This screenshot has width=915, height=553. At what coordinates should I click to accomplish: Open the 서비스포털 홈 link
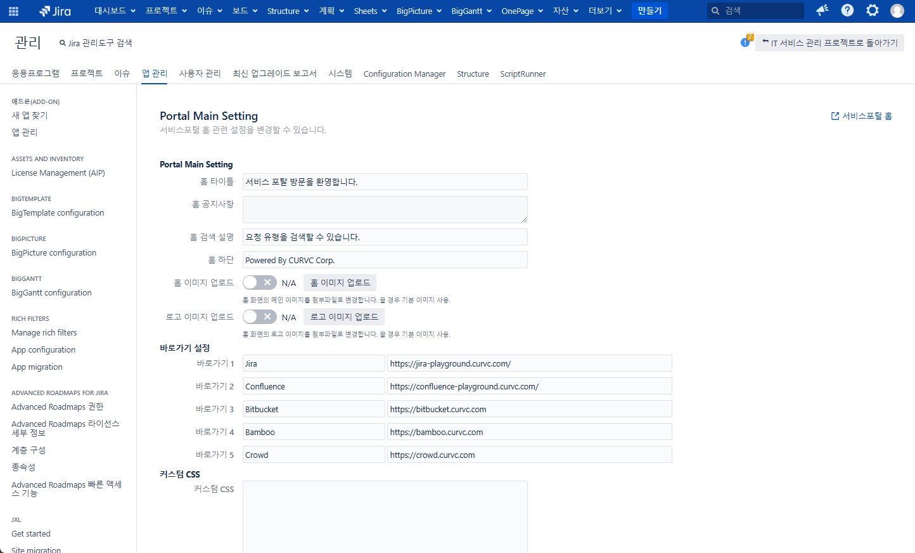point(862,116)
